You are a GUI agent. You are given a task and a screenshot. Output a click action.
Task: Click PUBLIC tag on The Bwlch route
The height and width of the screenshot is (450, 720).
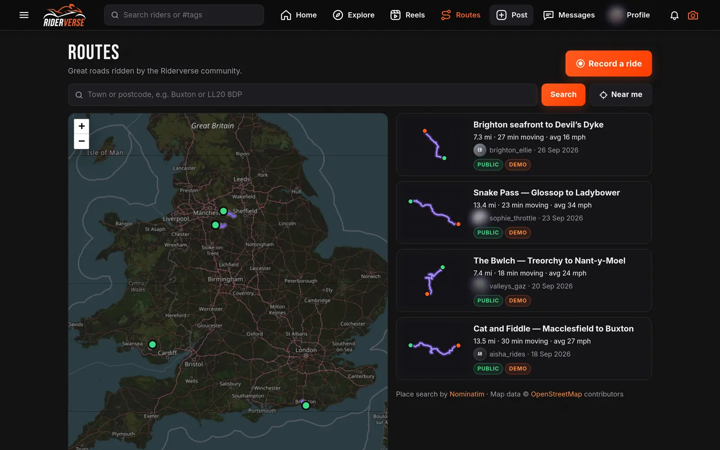[x=488, y=301]
